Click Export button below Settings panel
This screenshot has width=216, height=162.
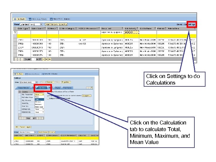click(52, 132)
